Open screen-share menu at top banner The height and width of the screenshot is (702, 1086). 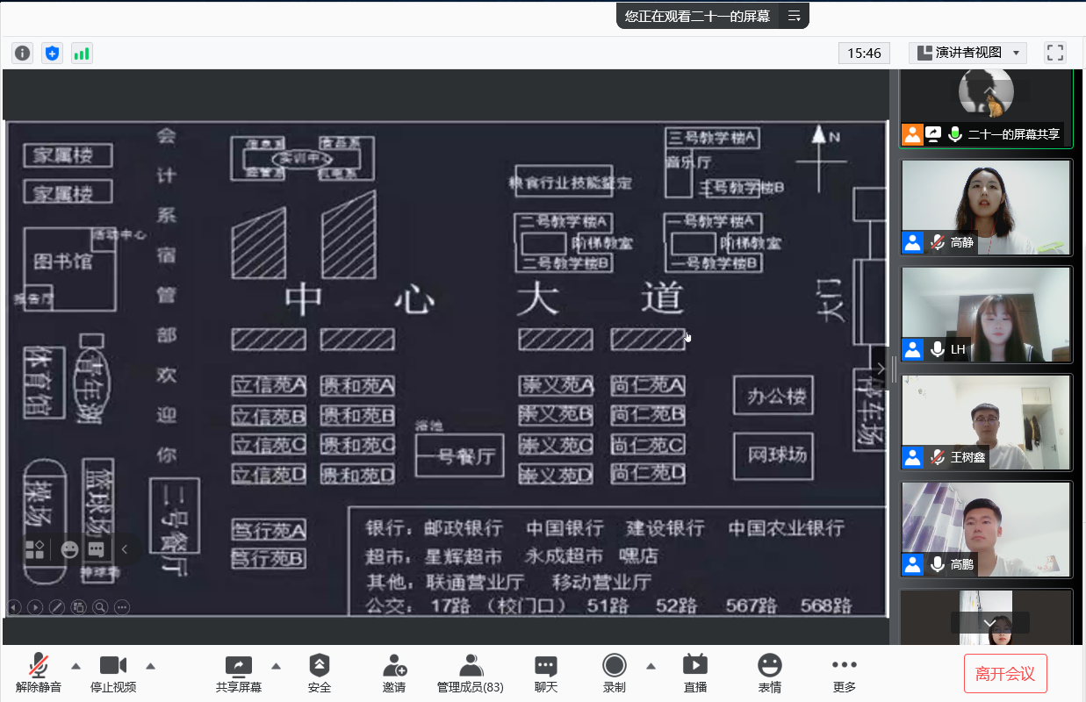tap(794, 16)
